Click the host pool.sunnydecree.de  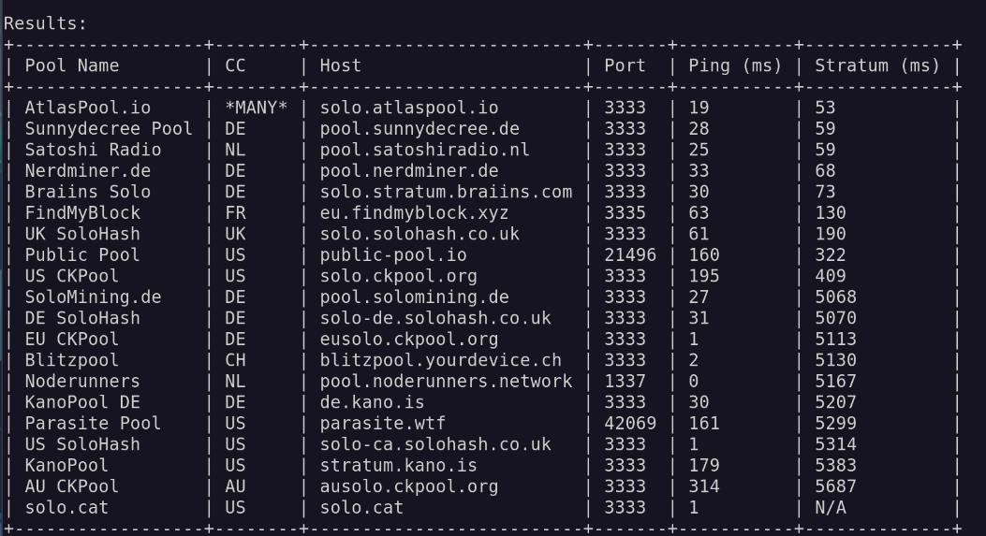tap(419, 128)
